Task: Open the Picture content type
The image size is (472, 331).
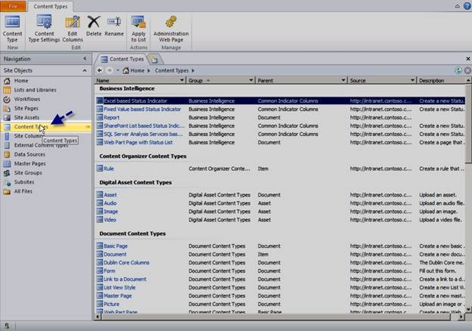Action: (x=111, y=305)
